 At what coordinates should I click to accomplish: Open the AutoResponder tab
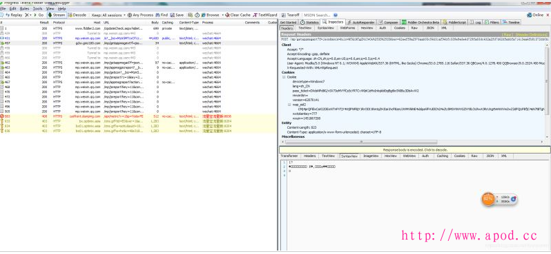pos(362,22)
